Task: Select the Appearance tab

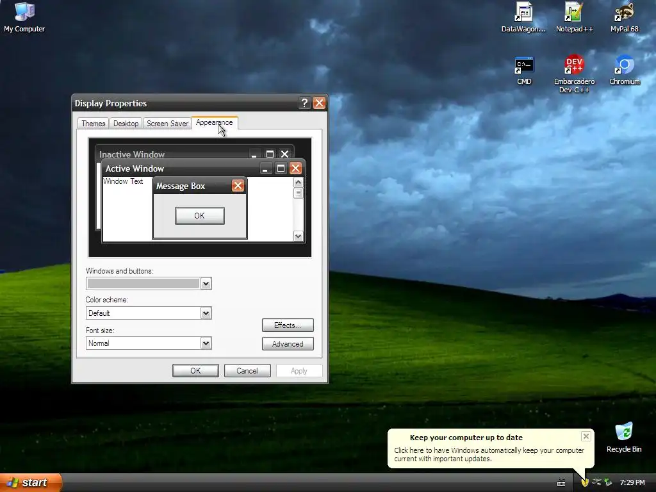Action: [x=214, y=122]
